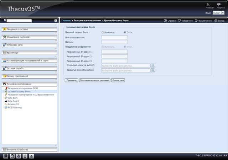The image size is (228, 160).
Task: Open Управление системой panel
Action: (x=29, y=37)
